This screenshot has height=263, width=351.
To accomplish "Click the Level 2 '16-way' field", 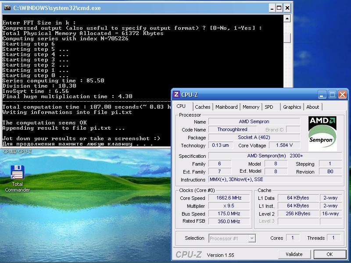I will [x=331, y=213].
